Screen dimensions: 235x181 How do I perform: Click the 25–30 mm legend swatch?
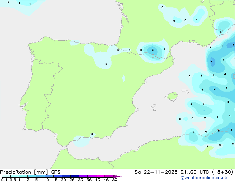coord(75,176)
